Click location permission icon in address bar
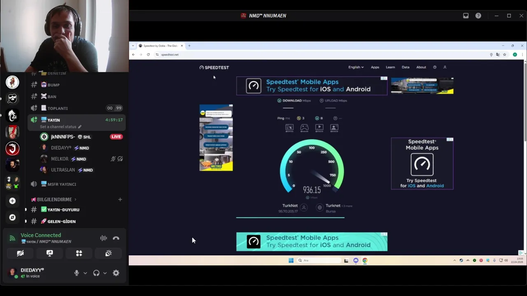Image resolution: width=527 pixels, height=296 pixels. (x=491, y=55)
